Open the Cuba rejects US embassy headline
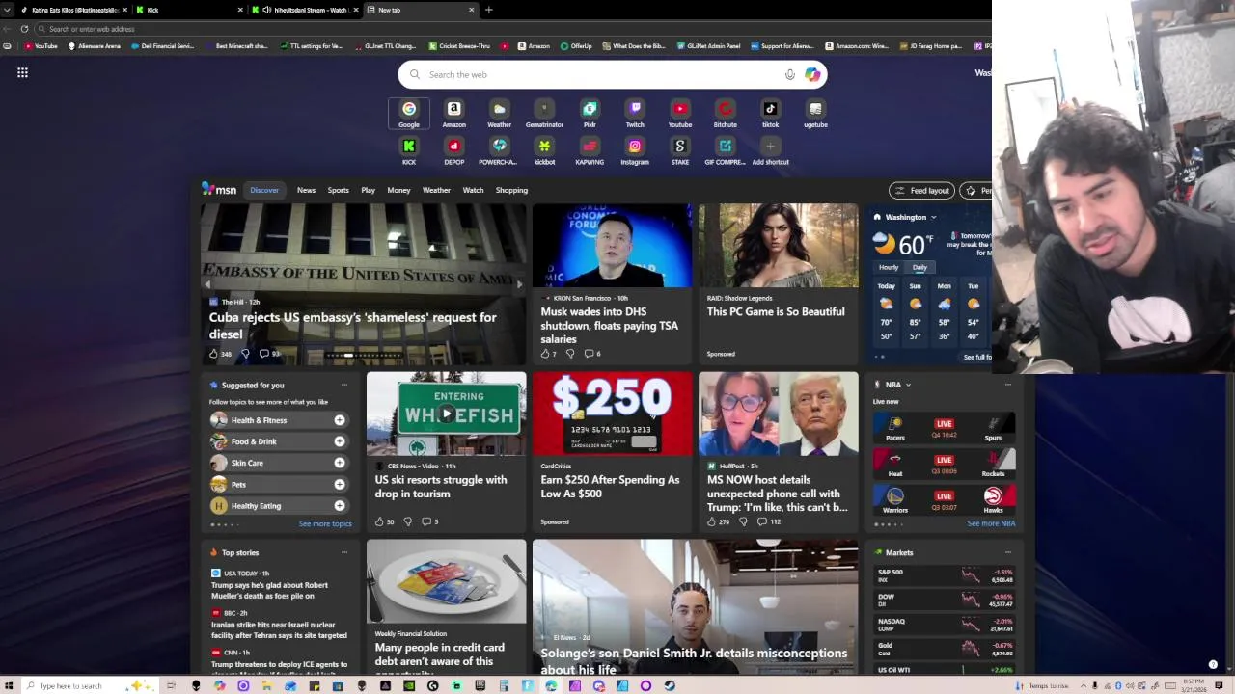The image size is (1235, 694). coord(353,326)
